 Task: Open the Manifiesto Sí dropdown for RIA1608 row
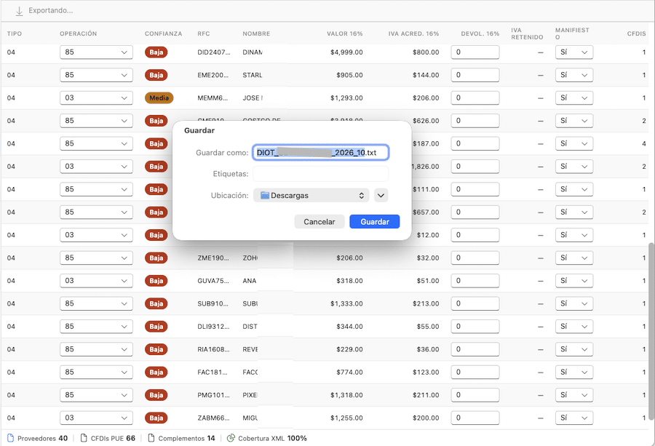point(574,349)
